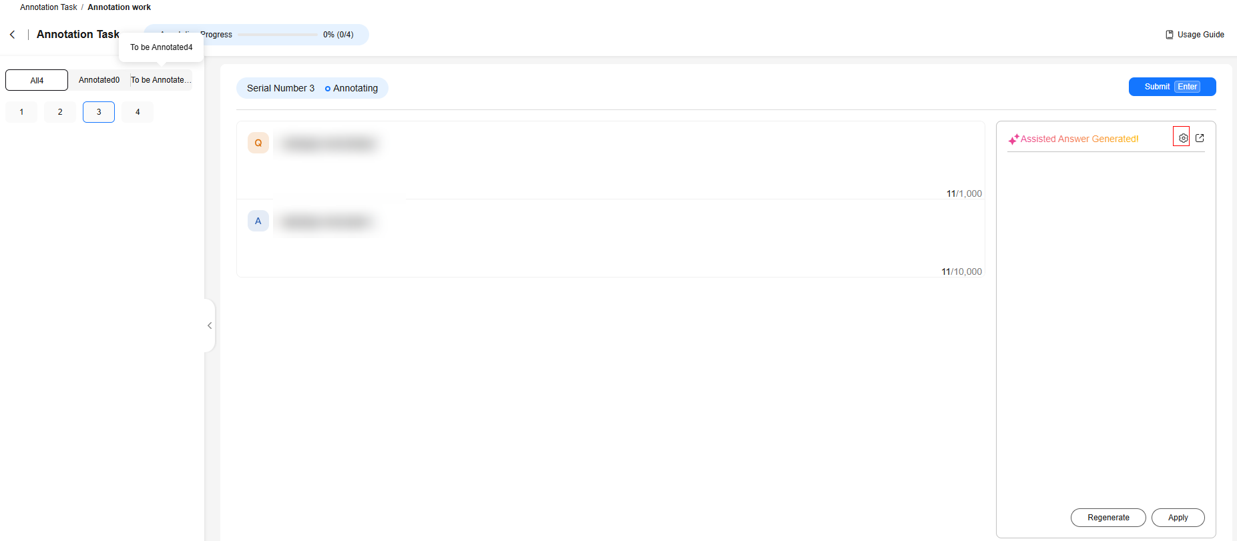Select sample number 4
The width and height of the screenshot is (1237, 541).
[x=138, y=112]
